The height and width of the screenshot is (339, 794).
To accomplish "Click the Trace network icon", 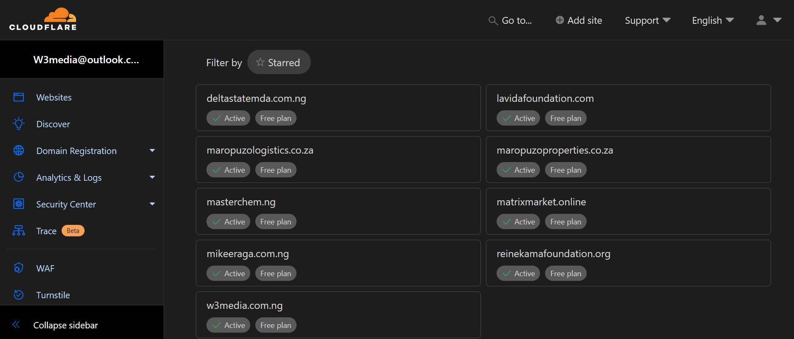I will (x=19, y=231).
